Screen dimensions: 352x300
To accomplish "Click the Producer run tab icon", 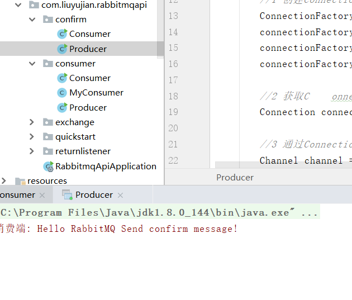I will point(67,195).
